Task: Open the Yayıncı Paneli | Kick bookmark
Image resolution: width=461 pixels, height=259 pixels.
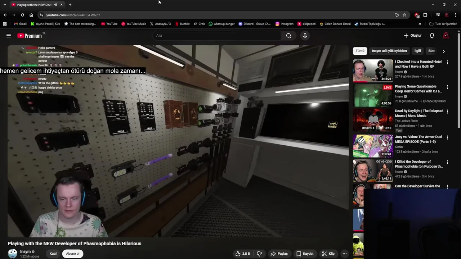Action: click(x=45, y=24)
